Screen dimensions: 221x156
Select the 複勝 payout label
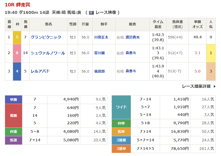pyautogui.click(x=13, y=115)
